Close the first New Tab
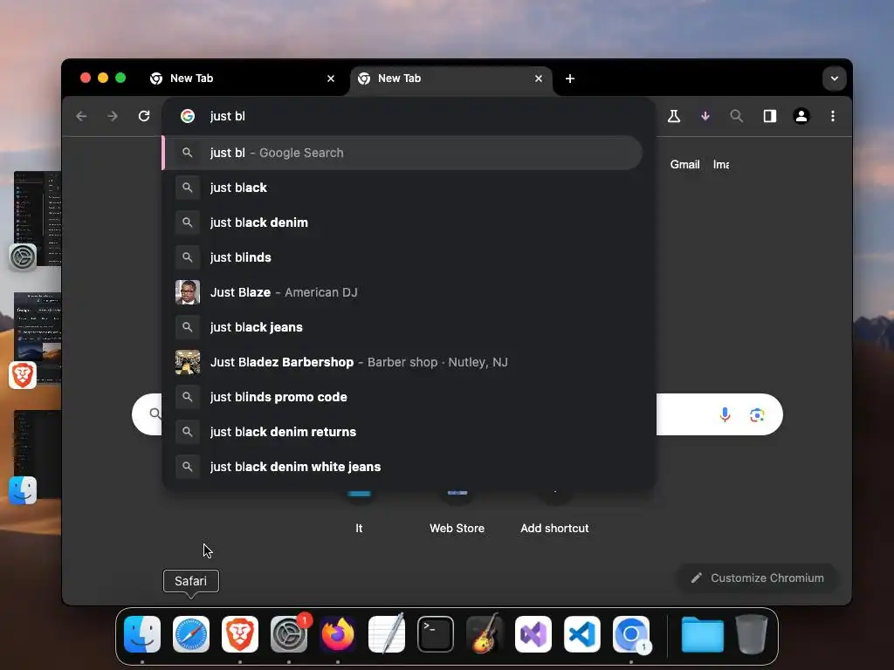 331,79
